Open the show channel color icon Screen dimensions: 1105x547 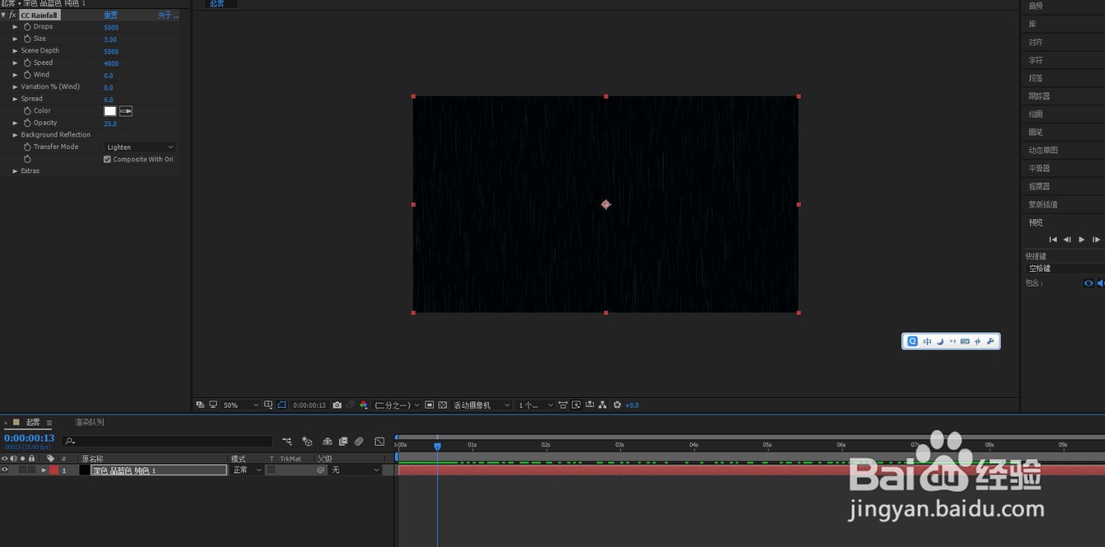coord(364,405)
